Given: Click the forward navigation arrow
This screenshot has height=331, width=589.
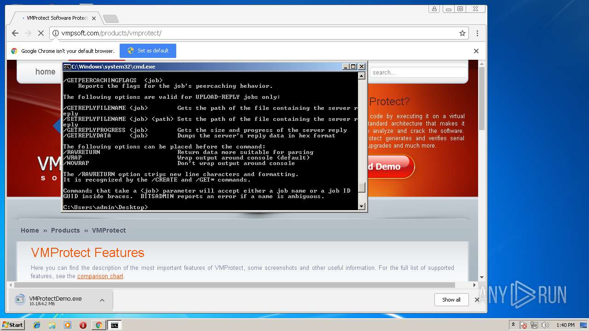Looking at the screenshot, I should click(28, 33).
